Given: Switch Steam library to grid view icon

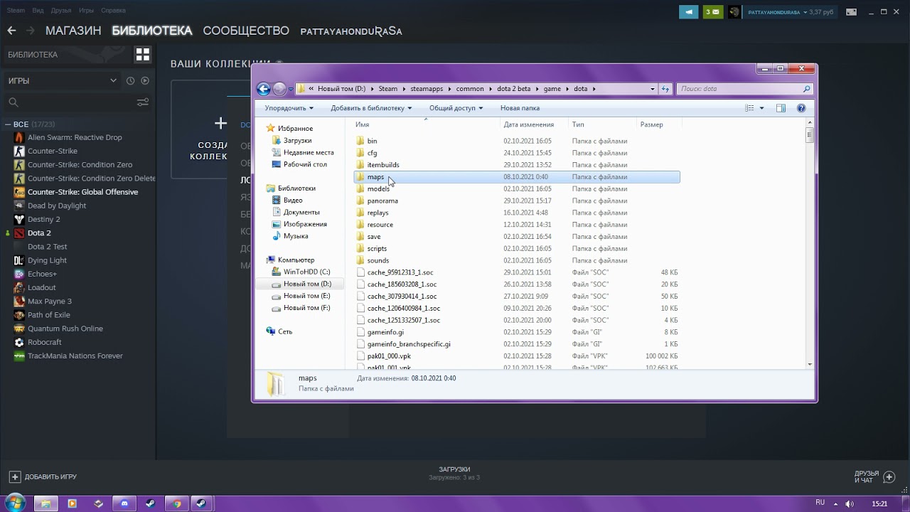Looking at the screenshot, I should (x=143, y=55).
